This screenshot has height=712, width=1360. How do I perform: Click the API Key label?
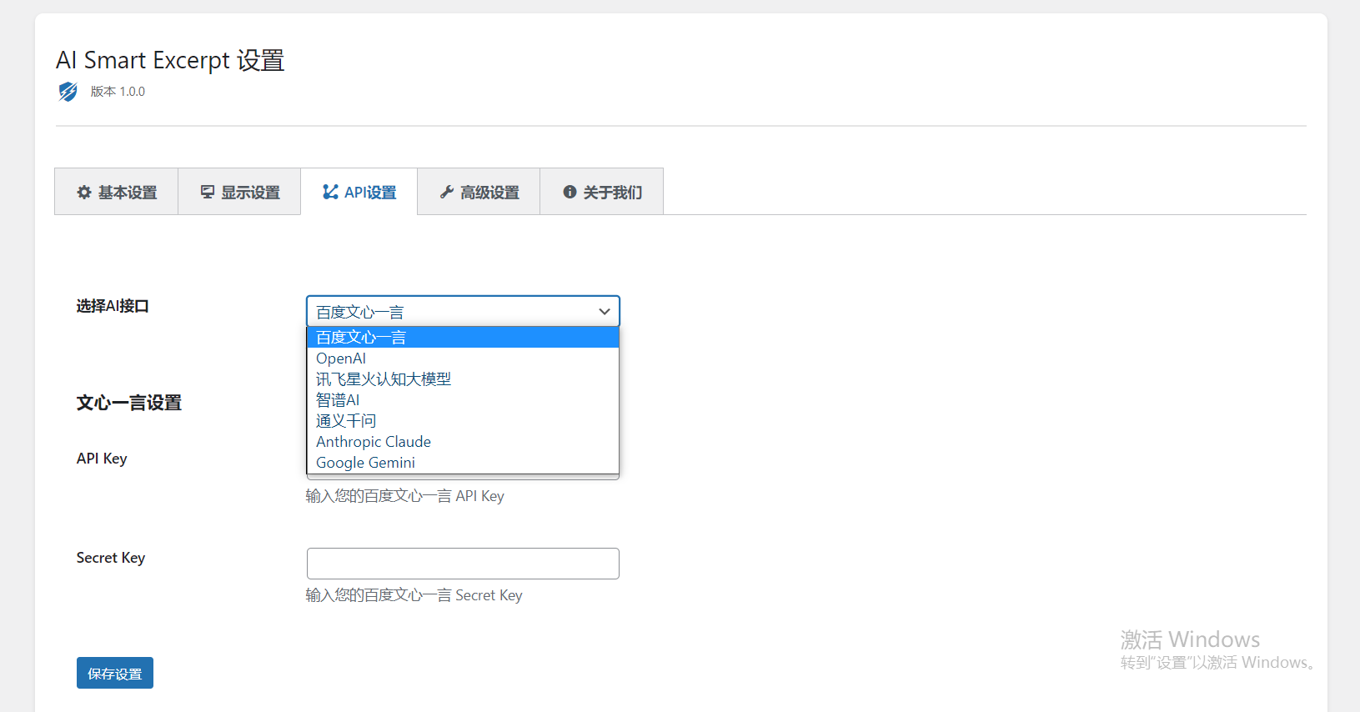[x=102, y=459]
